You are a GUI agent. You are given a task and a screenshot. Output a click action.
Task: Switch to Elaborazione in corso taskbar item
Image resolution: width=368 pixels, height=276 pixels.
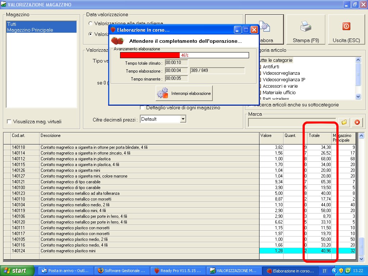290,271
